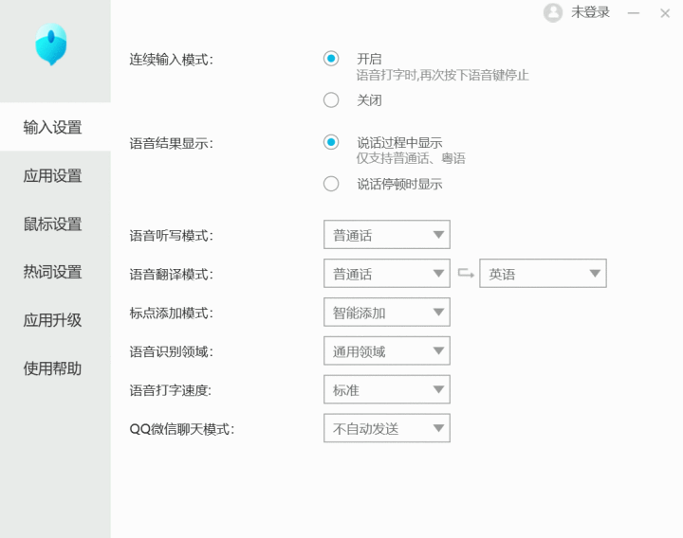Screen dimensions: 683x538
Task: Switch to 应用设置 tab
Action: [53, 176]
